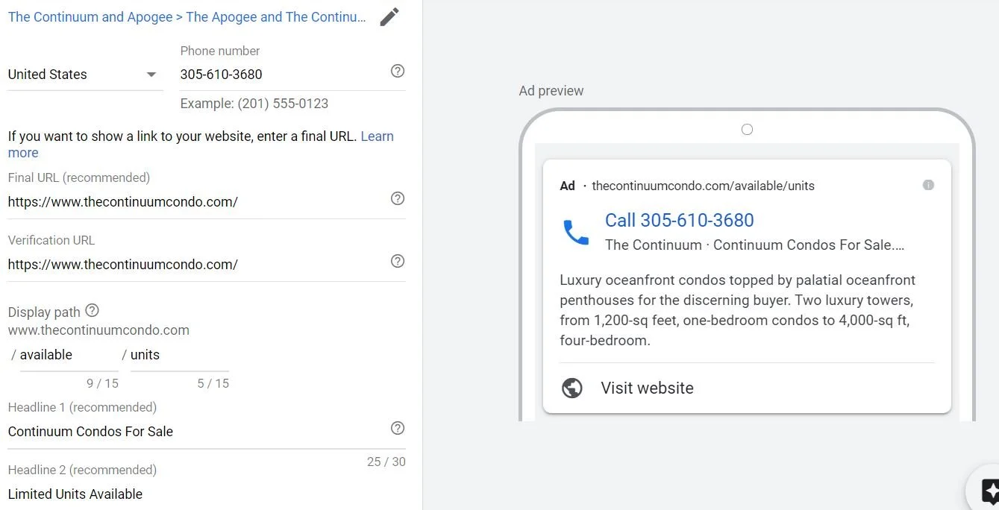Click the '25 / 30' headline character counter
This screenshot has width=999, height=510.
pyautogui.click(x=386, y=462)
